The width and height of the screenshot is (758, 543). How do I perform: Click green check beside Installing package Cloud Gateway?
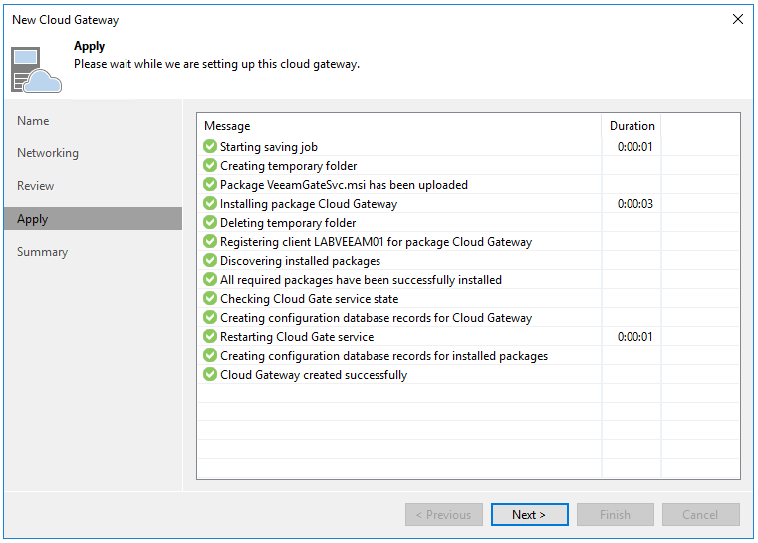(210, 204)
